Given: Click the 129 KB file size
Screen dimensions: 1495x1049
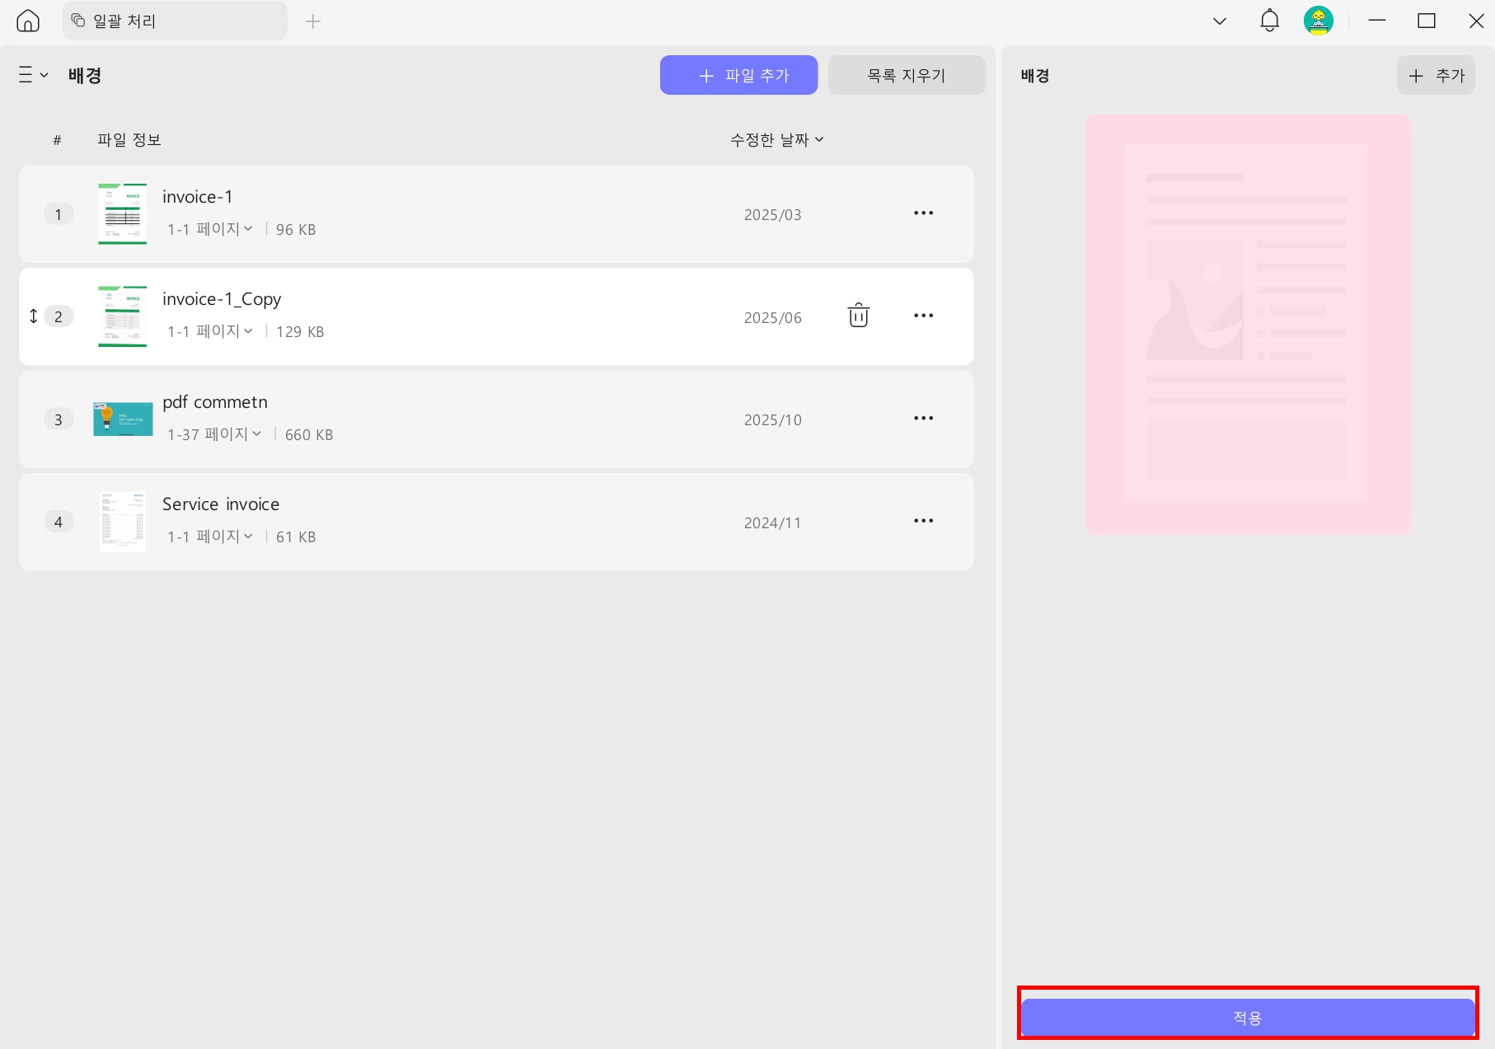Looking at the screenshot, I should [300, 332].
